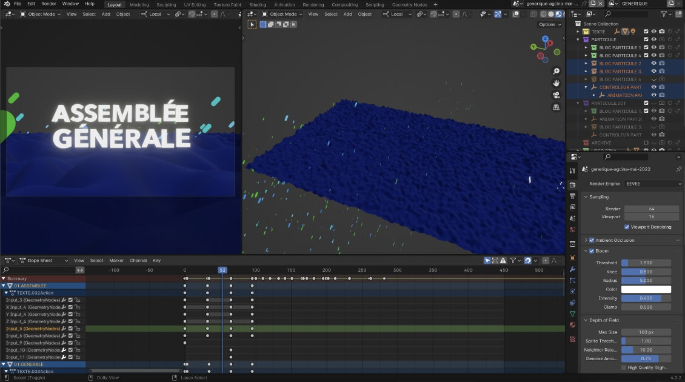Disable the Ambient Occlusion checkbox
Image resolution: width=685 pixels, height=382 pixels.
coord(592,240)
